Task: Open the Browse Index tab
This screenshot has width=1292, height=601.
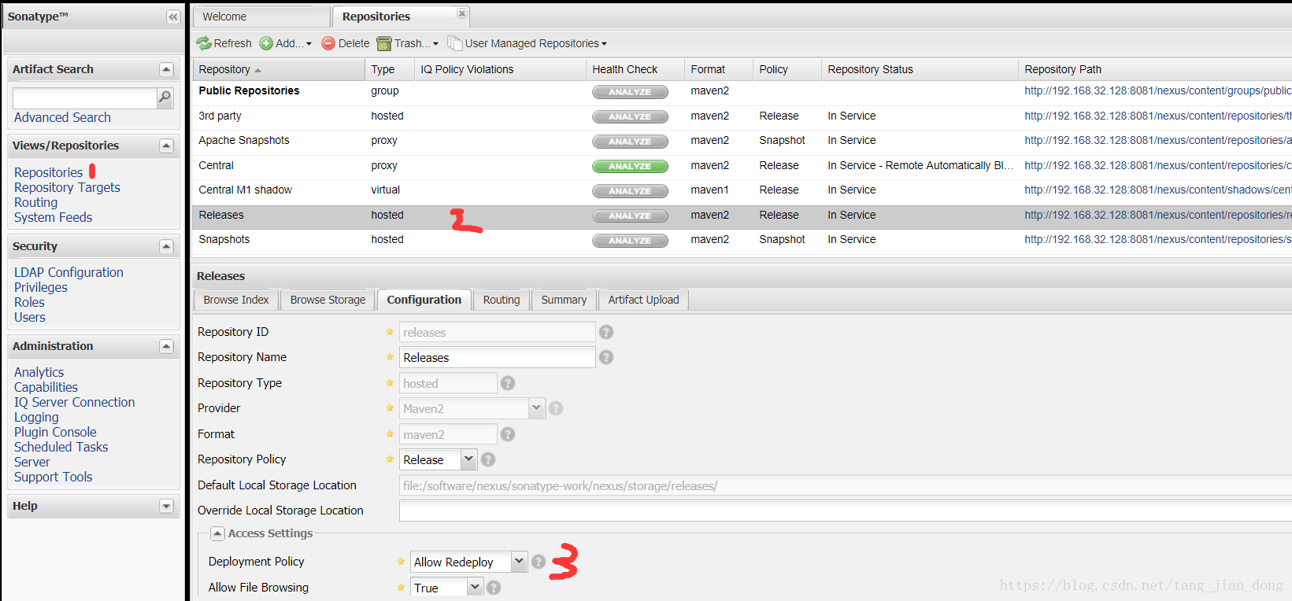Action: click(x=236, y=300)
